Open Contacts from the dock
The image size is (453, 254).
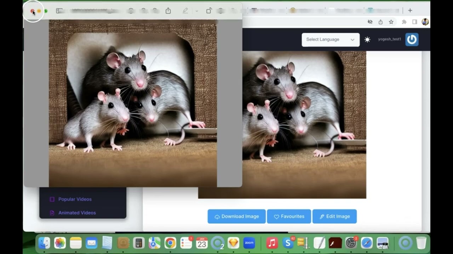pyautogui.click(x=123, y=243)
